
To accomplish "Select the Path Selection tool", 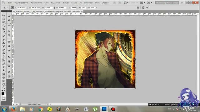I will tap(3, 71).
